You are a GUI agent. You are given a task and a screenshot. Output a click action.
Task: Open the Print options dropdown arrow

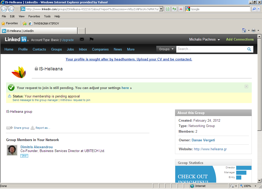pos(258,30)
